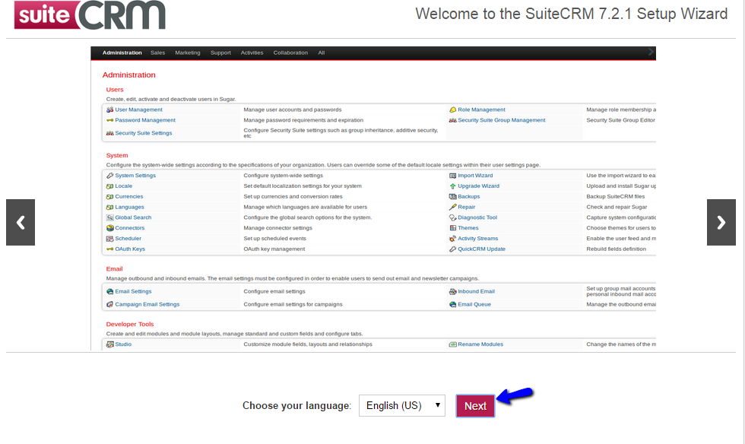Select the All tab
This screenshot has width=745, height=444.
point(321,52)
